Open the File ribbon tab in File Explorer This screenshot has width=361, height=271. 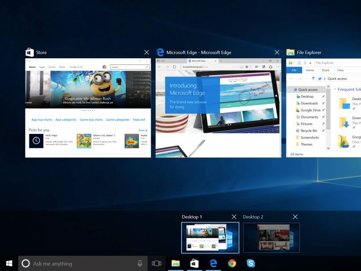pos(294,70)
